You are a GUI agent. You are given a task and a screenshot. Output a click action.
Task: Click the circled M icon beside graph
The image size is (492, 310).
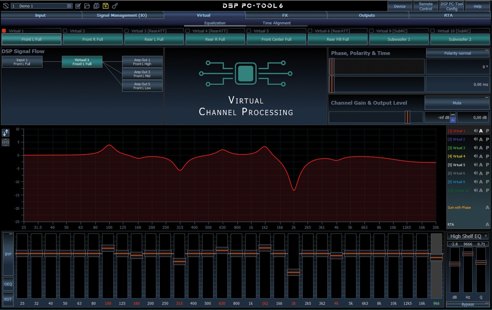coord(6,142)
